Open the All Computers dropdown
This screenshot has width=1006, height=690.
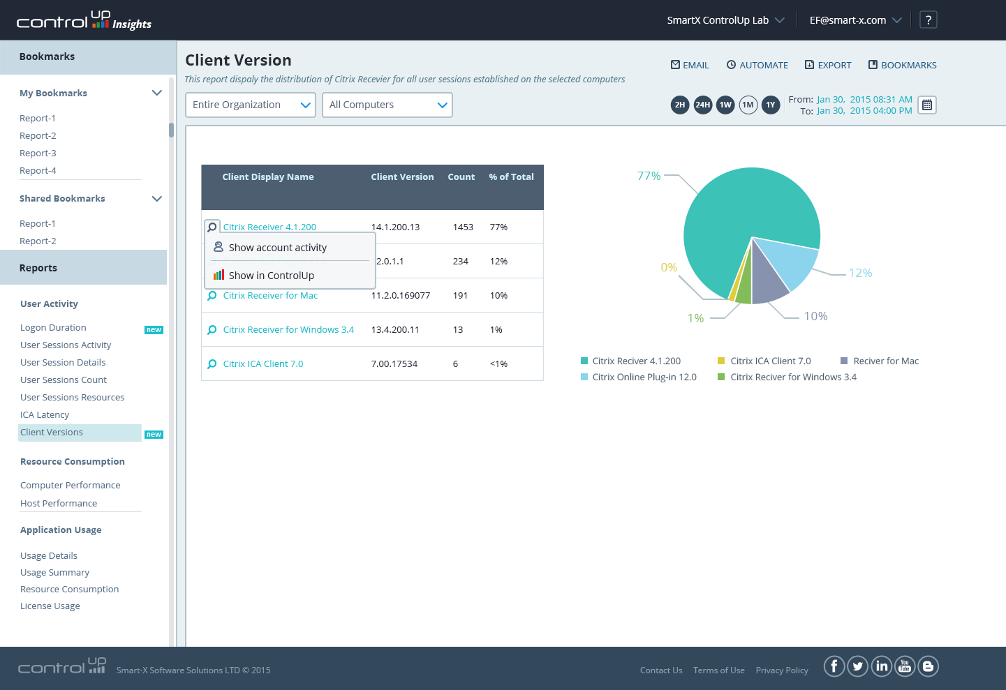(387, 105)
